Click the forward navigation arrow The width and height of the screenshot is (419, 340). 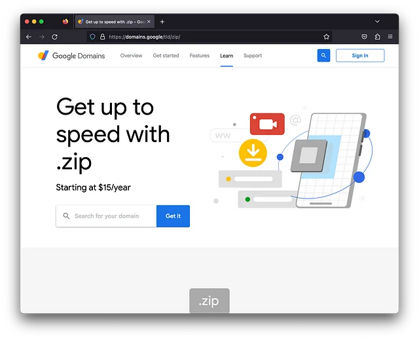click(42, 37)
